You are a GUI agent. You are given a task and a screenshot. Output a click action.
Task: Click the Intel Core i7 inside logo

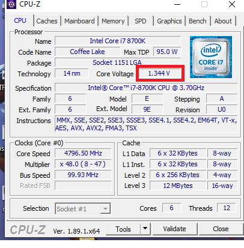coord(211,57)
